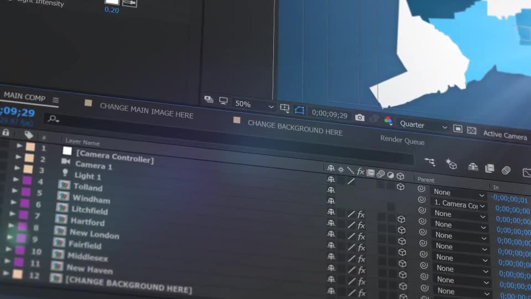The width and height of the screenshot is (531, 299).
Task: Click the Frame Blending column header icon
Action: click(x=371, y=173)
